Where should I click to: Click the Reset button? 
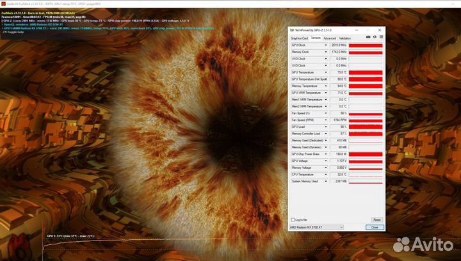(x=377, y=219)
